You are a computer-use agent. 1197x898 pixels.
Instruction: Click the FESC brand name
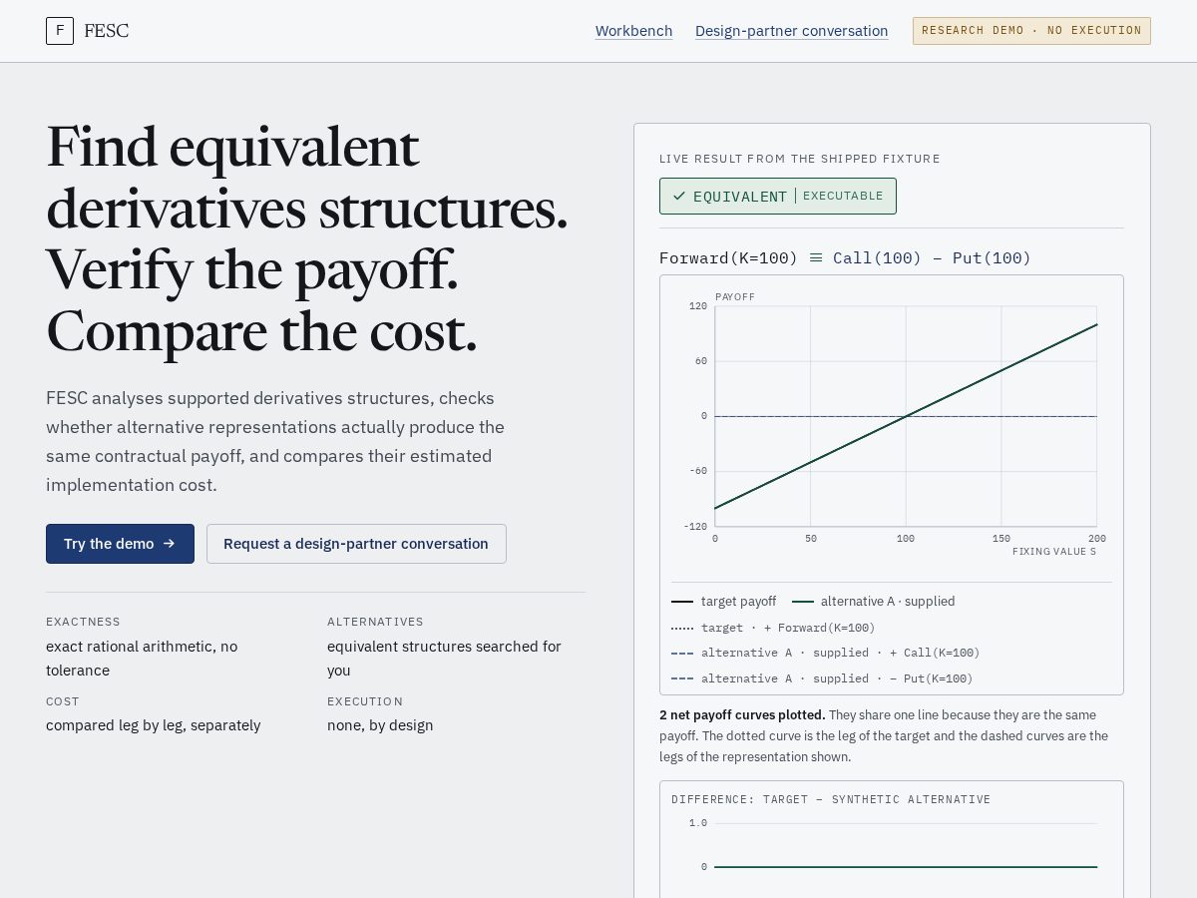click(106, 31)
